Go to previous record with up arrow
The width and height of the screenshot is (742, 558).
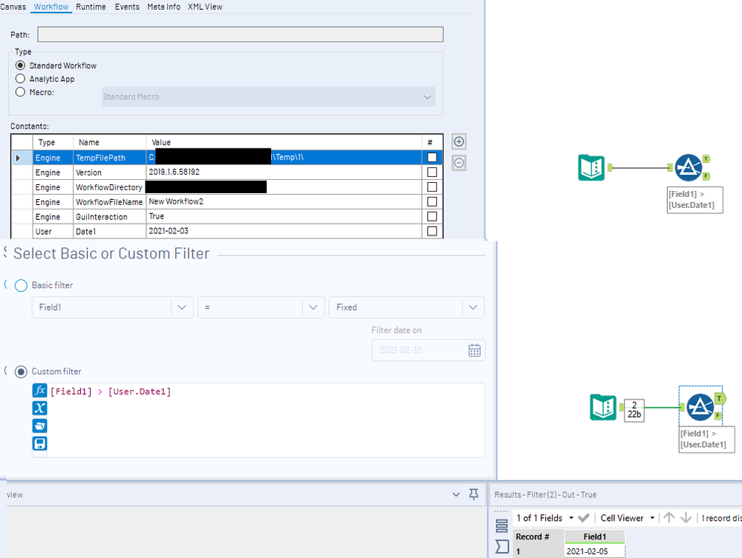tap(668, 518)
